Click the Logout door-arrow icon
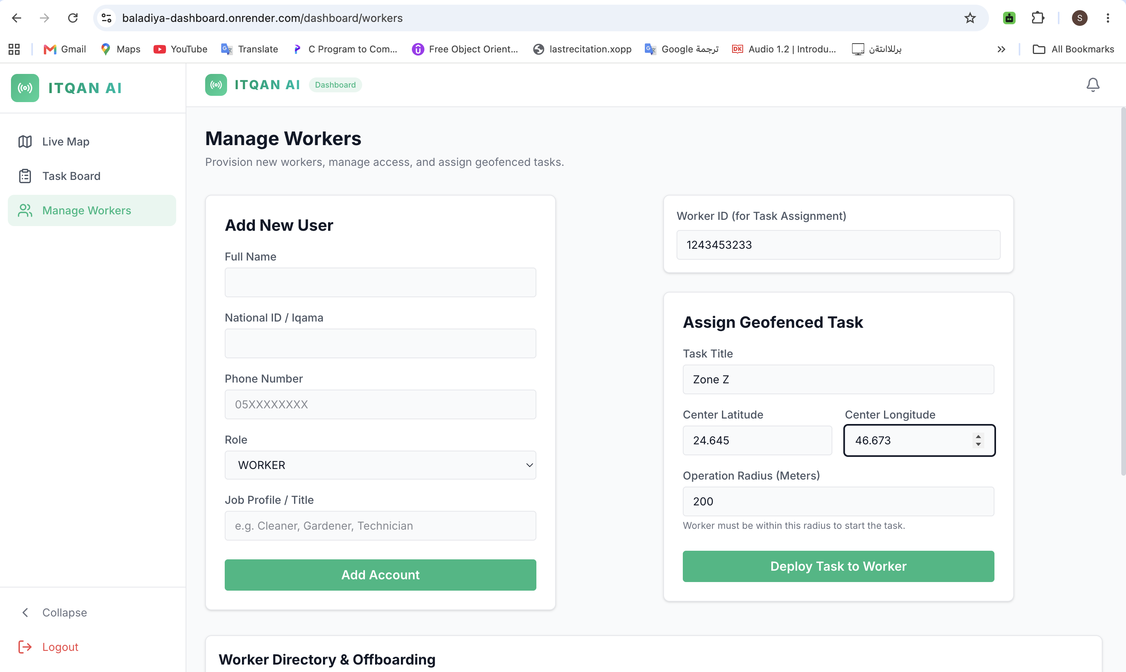 pyautogui.click(x=25, y=647)
